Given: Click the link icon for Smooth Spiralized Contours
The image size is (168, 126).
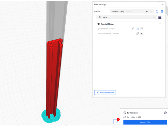Looking at the screenshot, I should (138, 34).
